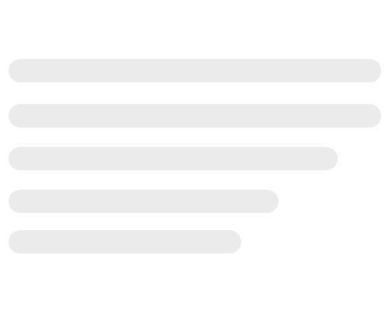Select the second full-width placeholder bar

194,116
